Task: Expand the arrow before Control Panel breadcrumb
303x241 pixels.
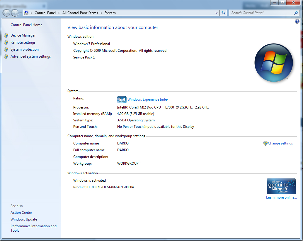Action: (31, 13)
